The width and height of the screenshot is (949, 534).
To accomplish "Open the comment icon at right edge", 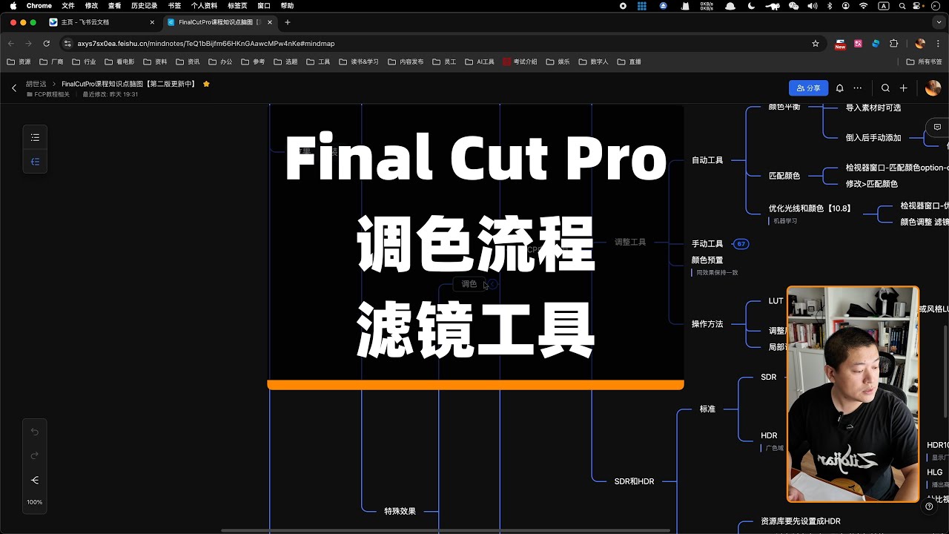I will coord(937,128).
